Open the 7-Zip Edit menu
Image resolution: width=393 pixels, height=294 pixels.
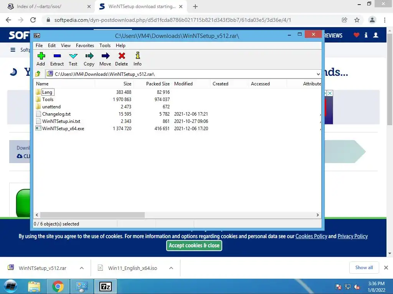click(52, 46)
